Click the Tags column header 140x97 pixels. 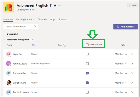(x=60, y=45)
